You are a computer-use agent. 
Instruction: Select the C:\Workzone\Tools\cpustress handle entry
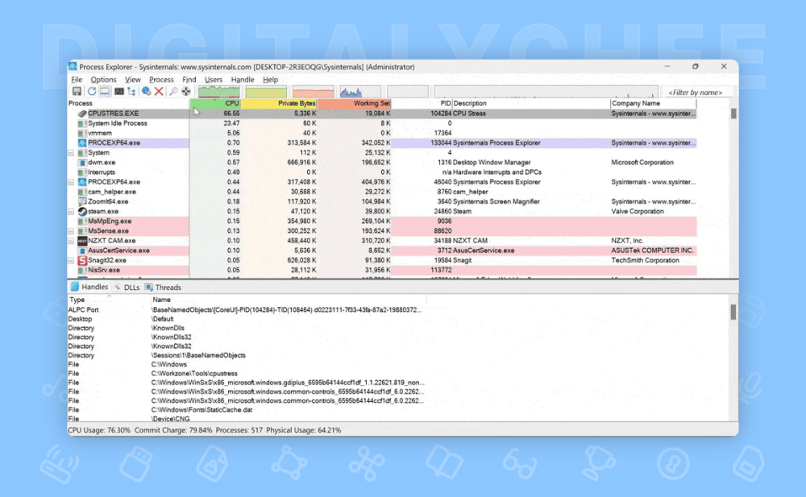[194, 374]
